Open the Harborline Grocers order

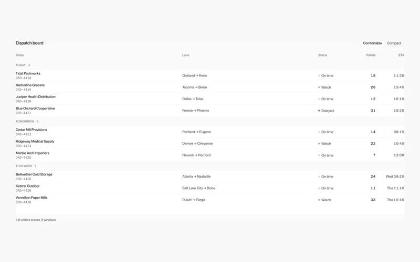(x=30, y=85)
